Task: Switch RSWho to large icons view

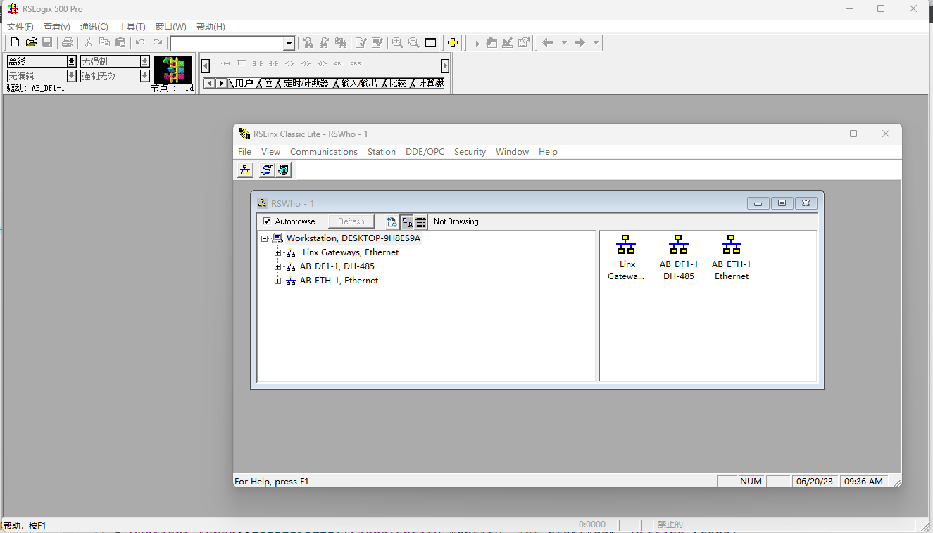Action: coord(406,221)
